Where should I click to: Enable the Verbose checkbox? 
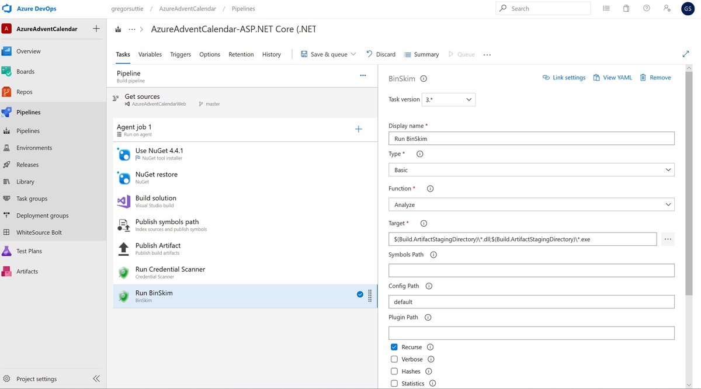394,359
